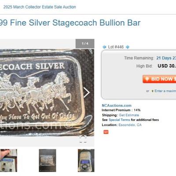This screenshot has height=176, width=176.
Task: Click the small orange badge icon below Location
Action: (x=106, y=132)
